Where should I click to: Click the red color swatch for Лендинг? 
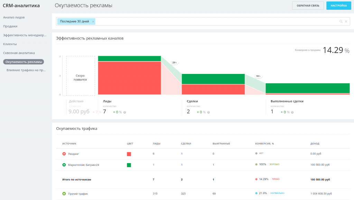[x=129, y=154]
